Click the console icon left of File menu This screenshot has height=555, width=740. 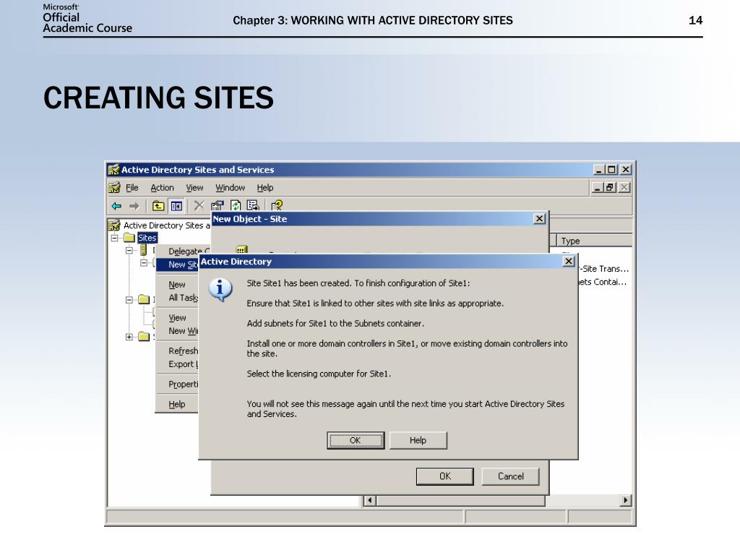pos(114,188)
